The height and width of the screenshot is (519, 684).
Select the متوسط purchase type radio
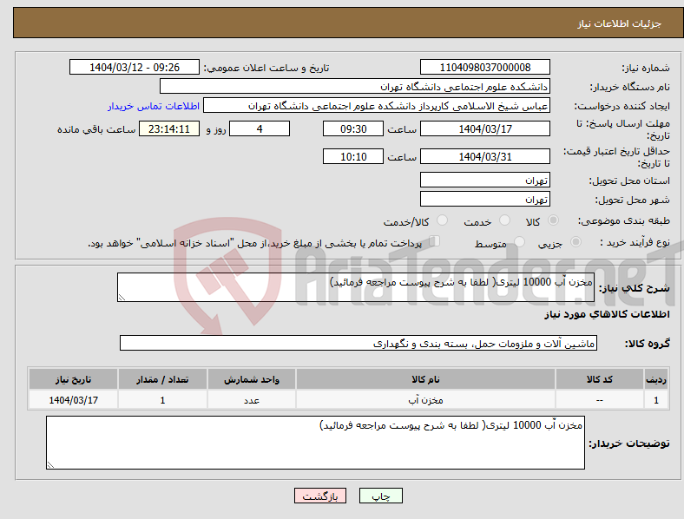[519, 241]
